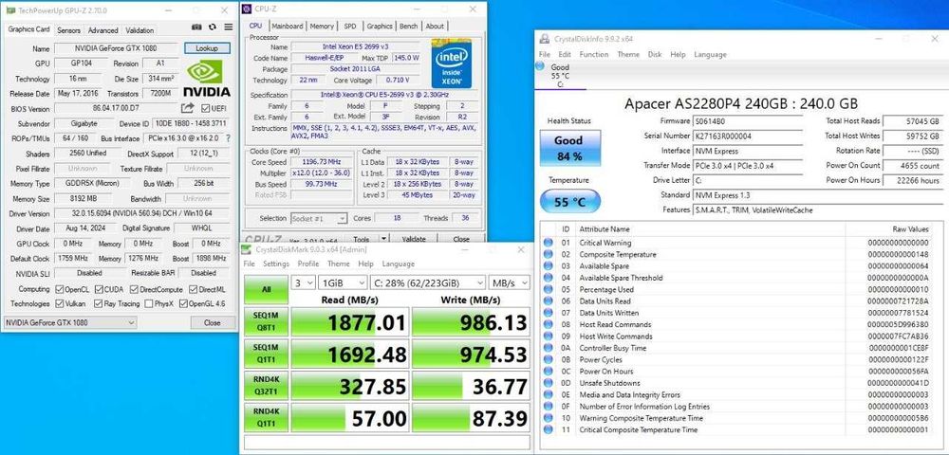Click the Good 84 % health status button
Viewport: 949px width, 455px height.
[x=568, y=148]
